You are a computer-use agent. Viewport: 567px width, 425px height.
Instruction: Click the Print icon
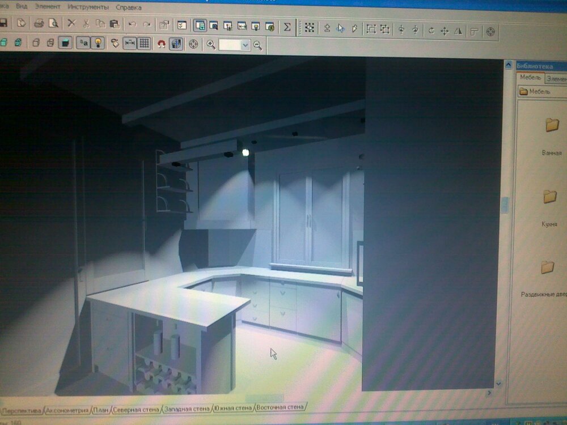pos(39,23)
